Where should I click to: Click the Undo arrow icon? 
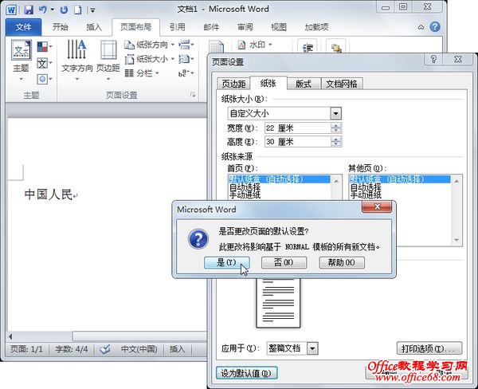coord(43,10)
